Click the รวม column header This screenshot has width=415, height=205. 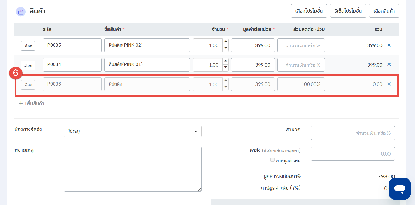(x=378, y=29)
